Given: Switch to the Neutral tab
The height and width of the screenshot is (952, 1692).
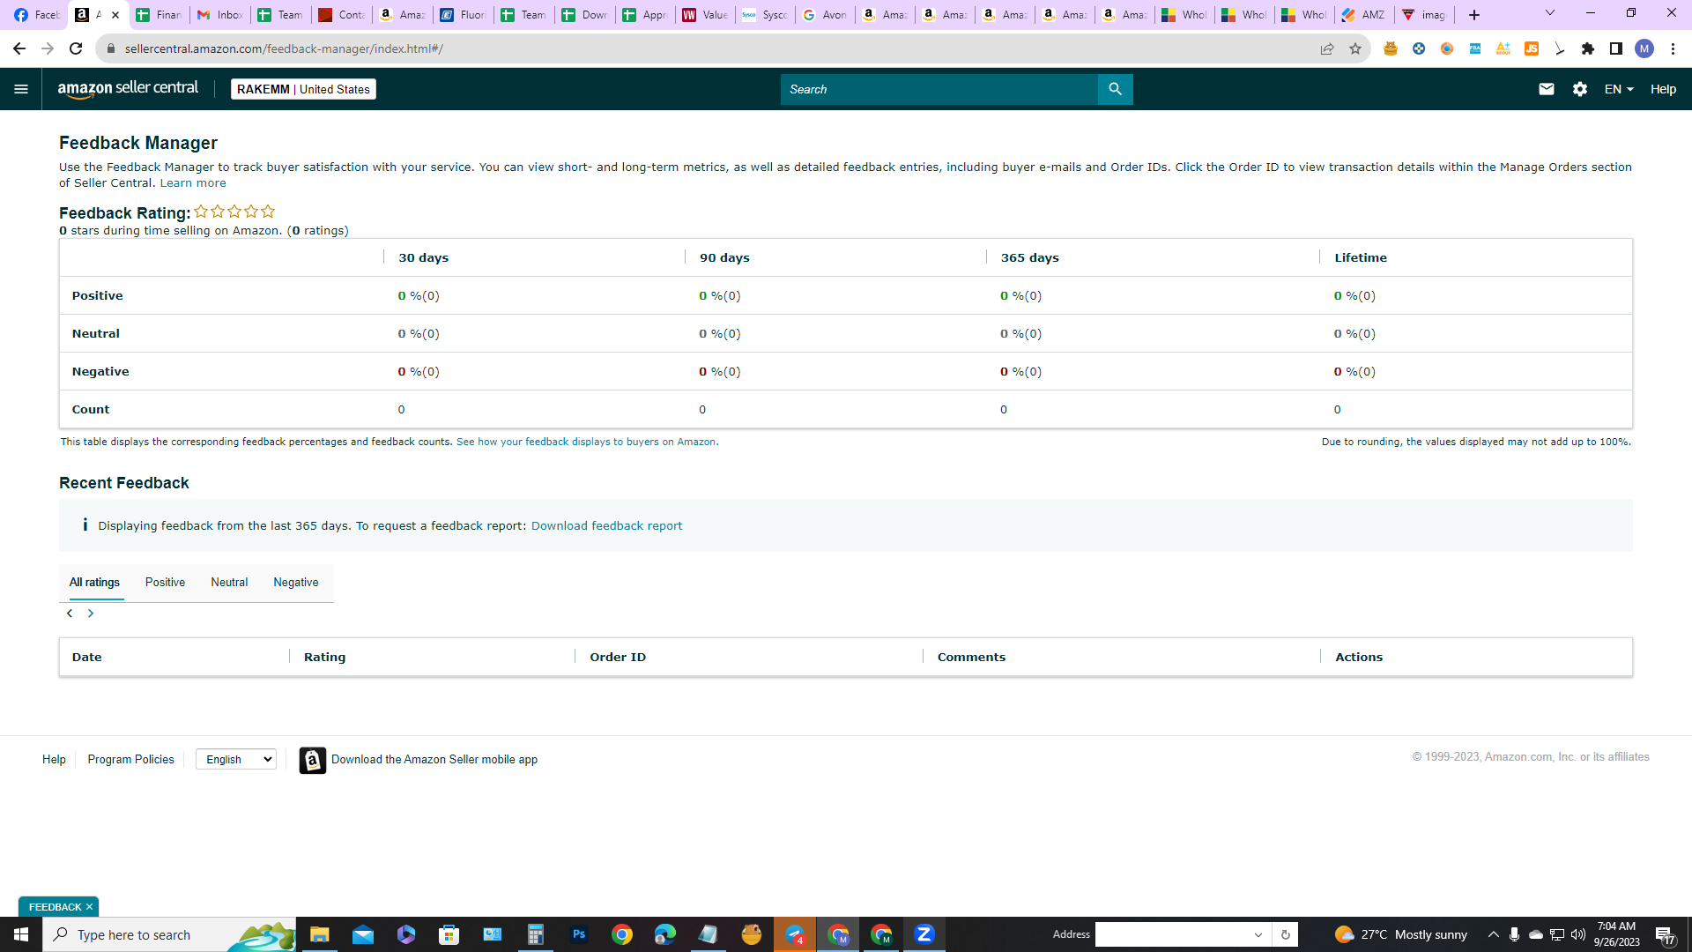Looking at the screenshot, I should coord(229,583).
